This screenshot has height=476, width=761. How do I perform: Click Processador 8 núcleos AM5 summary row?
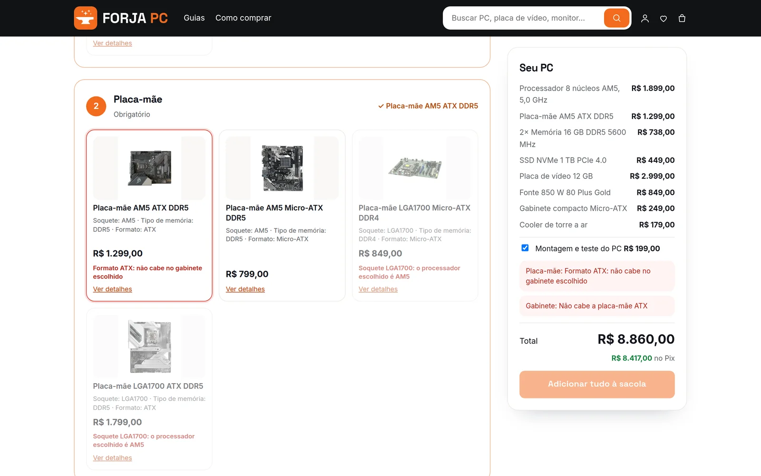pyautogui.click(x=597, y=94)
